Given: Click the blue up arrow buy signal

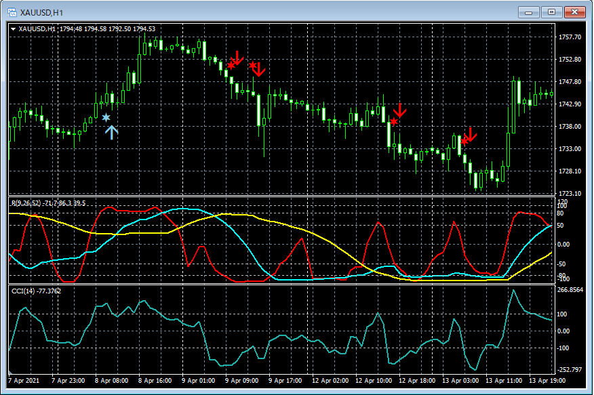Looking at the screenshot, I should (111, 132).
